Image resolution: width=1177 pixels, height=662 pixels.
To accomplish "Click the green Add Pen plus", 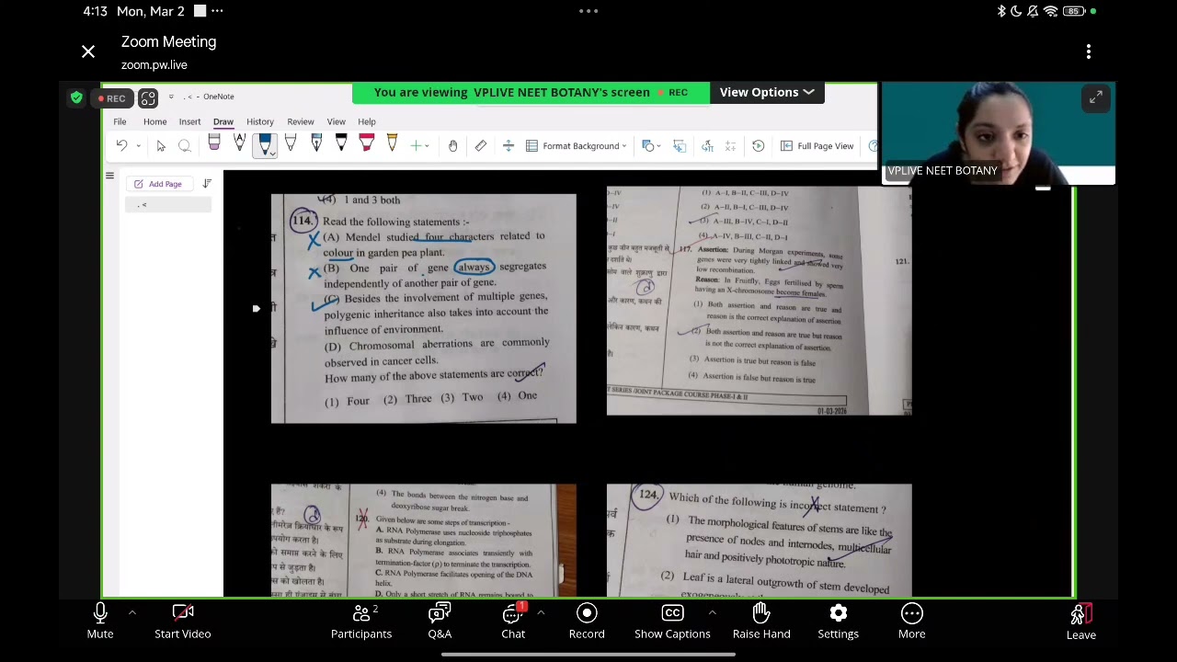I will coord(416,145).
